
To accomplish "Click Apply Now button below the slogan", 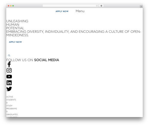I will click(15, 42).
